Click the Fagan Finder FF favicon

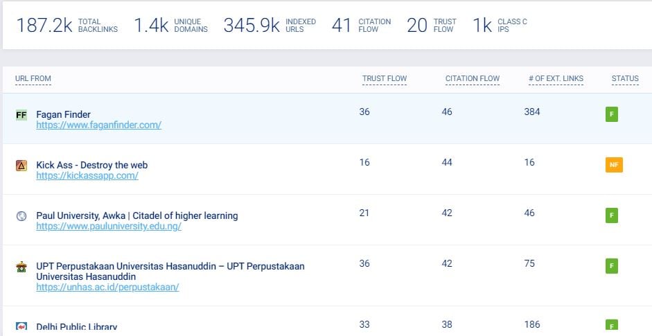(21, 115)
